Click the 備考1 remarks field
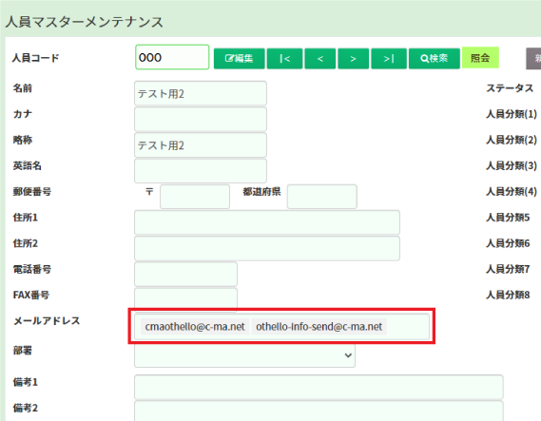 (319, 387)
